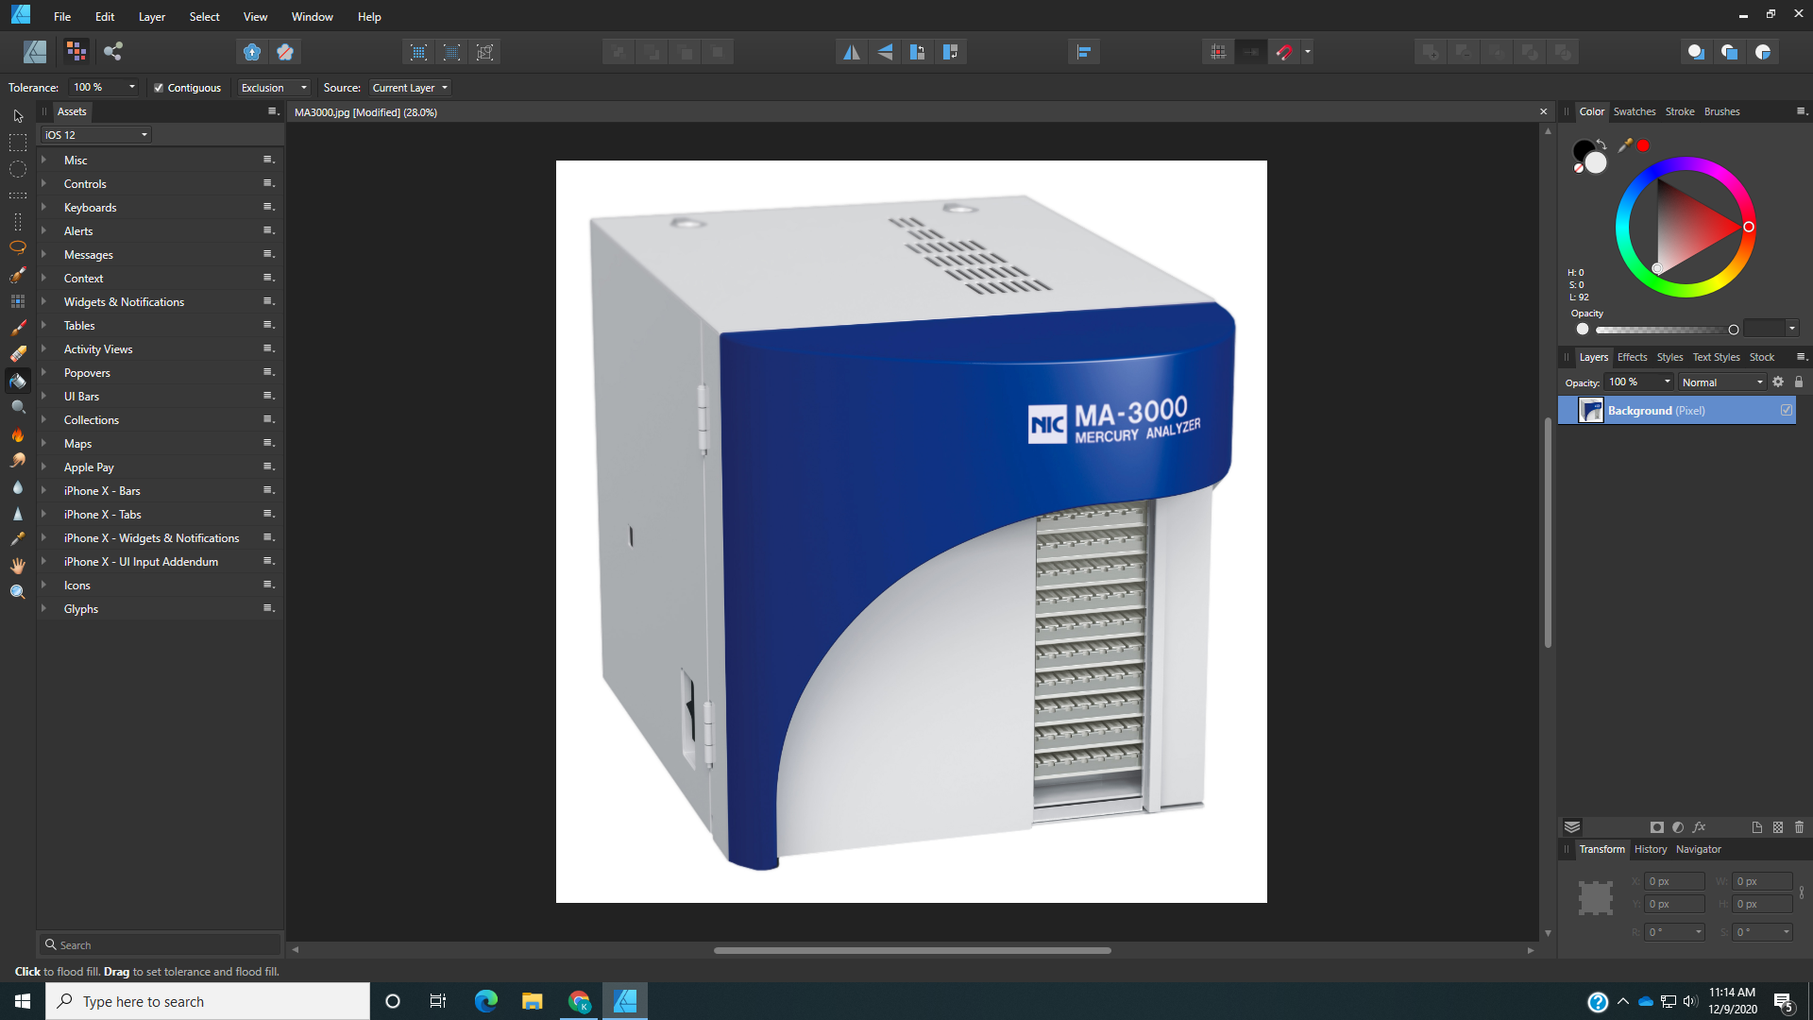Viewport: 1813px width, 1020px height.
Task: Switch to the Navigator tab
Action: coord(1699,849)
